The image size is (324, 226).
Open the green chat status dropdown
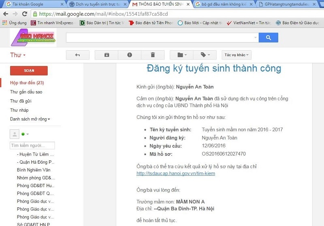coord(26,134)
